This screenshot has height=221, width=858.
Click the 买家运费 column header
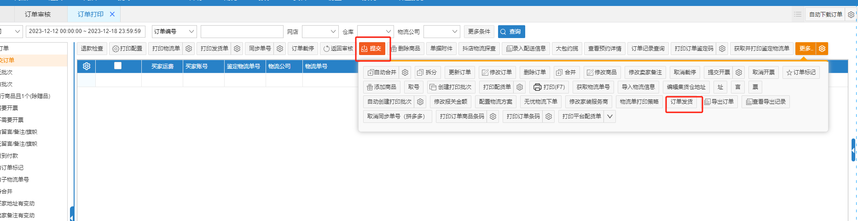(x=162, y=66)
